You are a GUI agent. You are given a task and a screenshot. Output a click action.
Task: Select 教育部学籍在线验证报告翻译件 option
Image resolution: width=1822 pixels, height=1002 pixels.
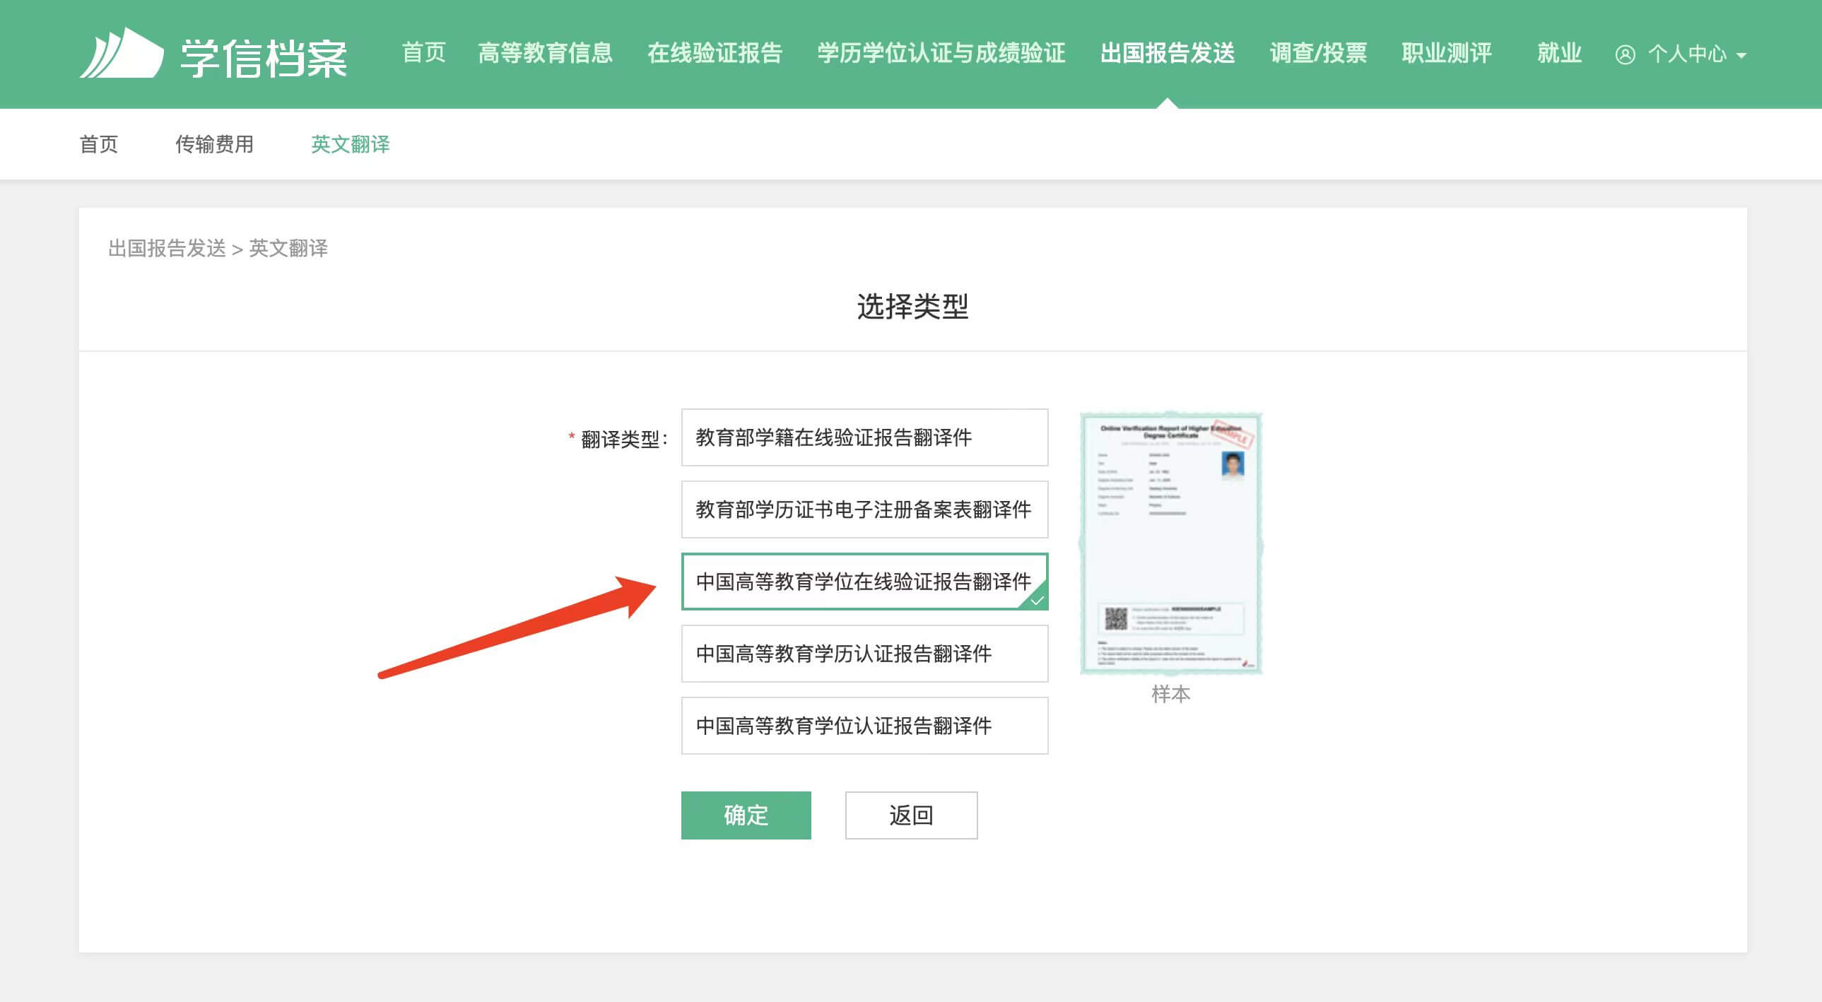tap(864, 437)
